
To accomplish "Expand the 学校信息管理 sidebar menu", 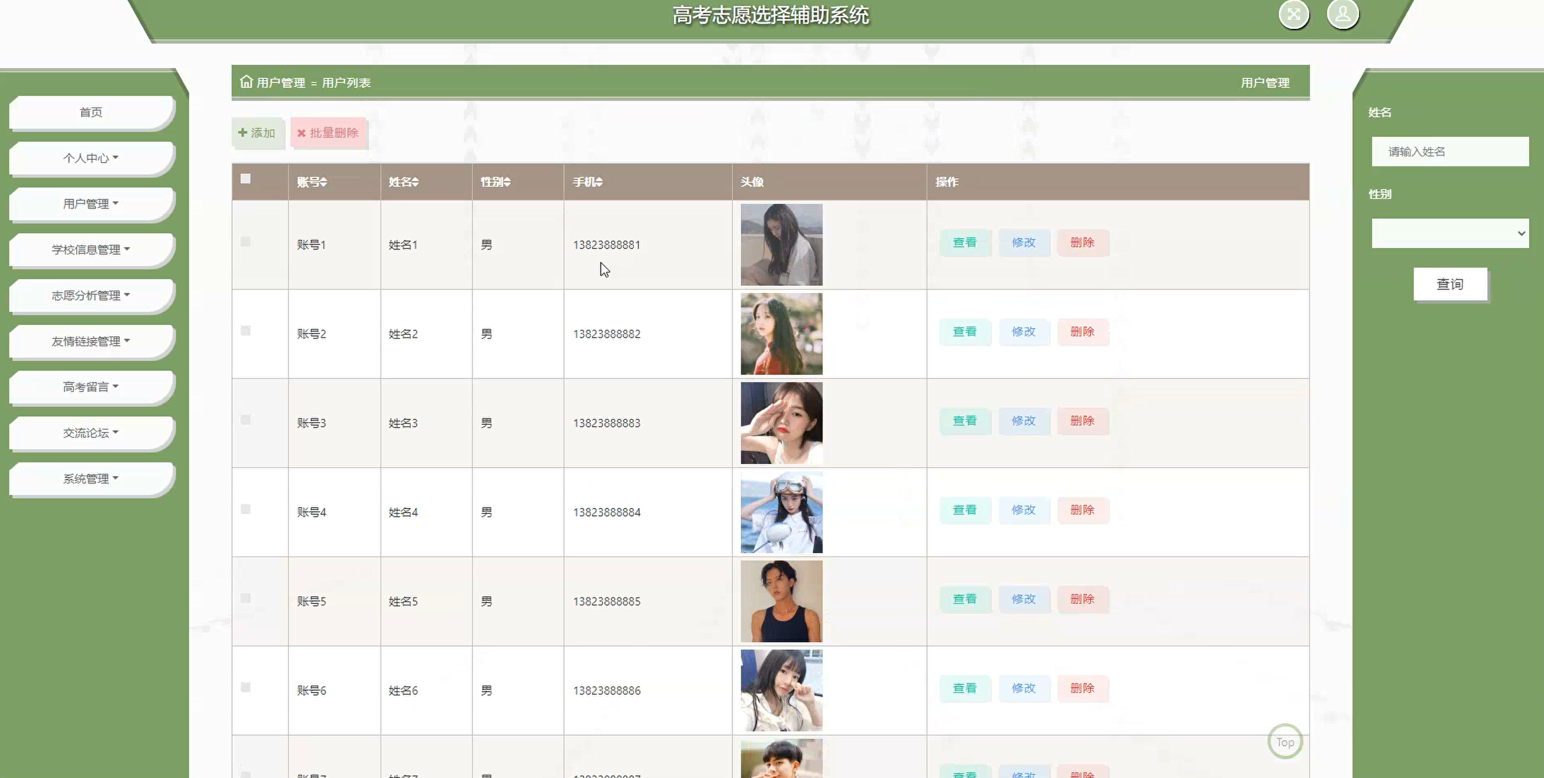I will click(91, 249).
